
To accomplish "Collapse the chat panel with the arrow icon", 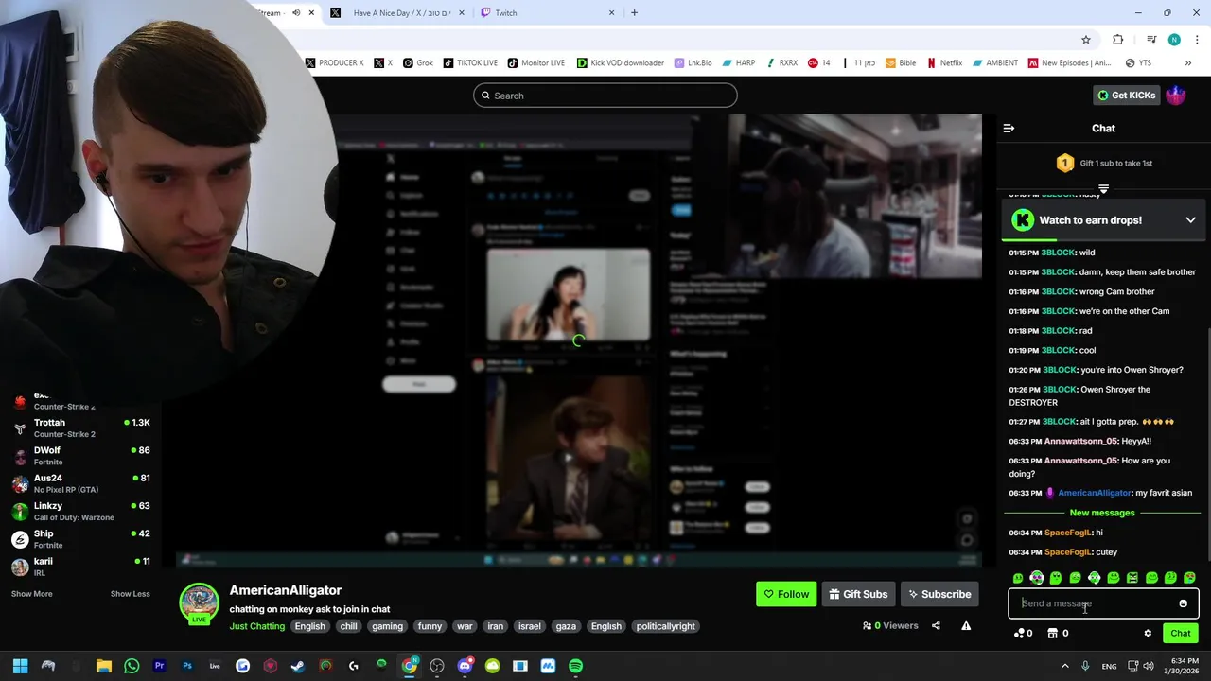I will point(1009,128).
